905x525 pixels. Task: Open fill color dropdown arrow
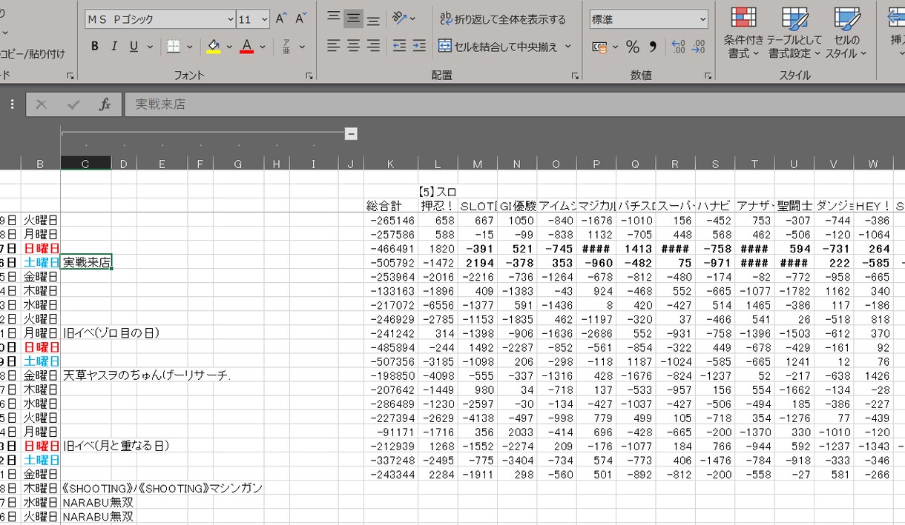click(x=230, y=47)
